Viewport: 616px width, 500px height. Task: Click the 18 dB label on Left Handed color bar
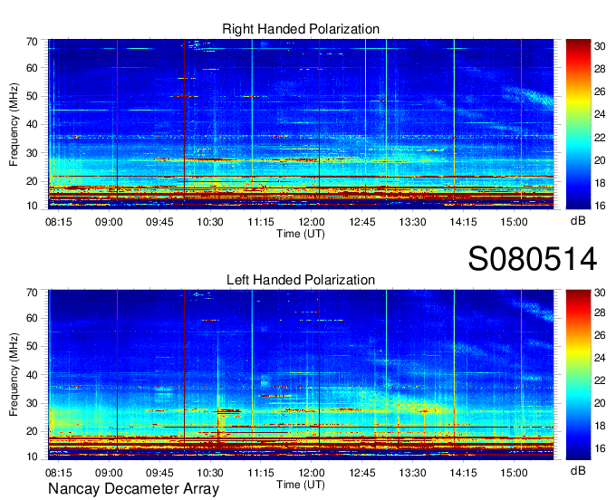600,426
